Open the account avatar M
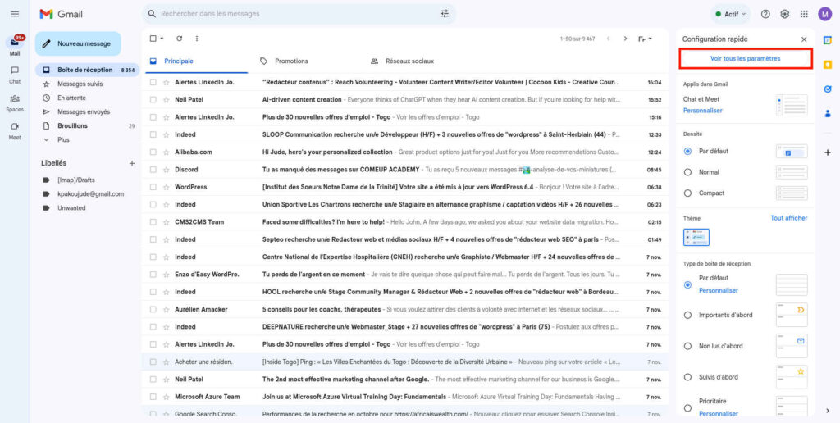Image resolution: width=840 pixels, height=423 pixels. (825, 14)
